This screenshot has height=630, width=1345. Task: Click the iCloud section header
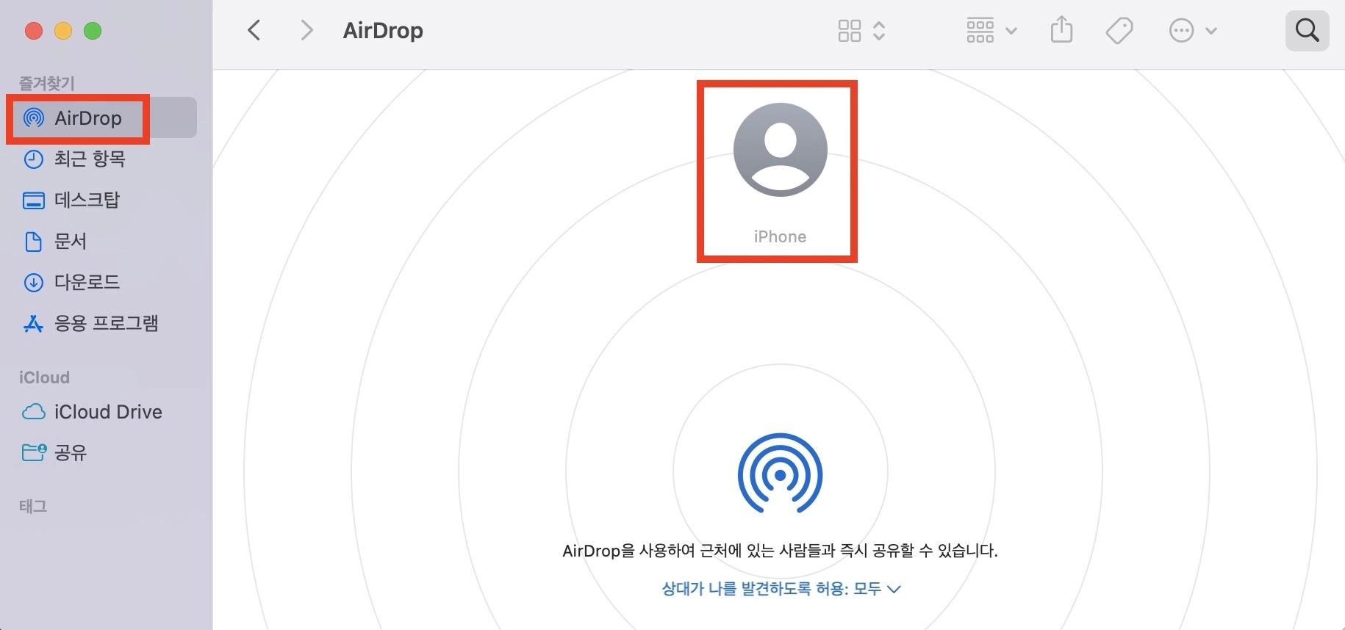coord(44,377)
